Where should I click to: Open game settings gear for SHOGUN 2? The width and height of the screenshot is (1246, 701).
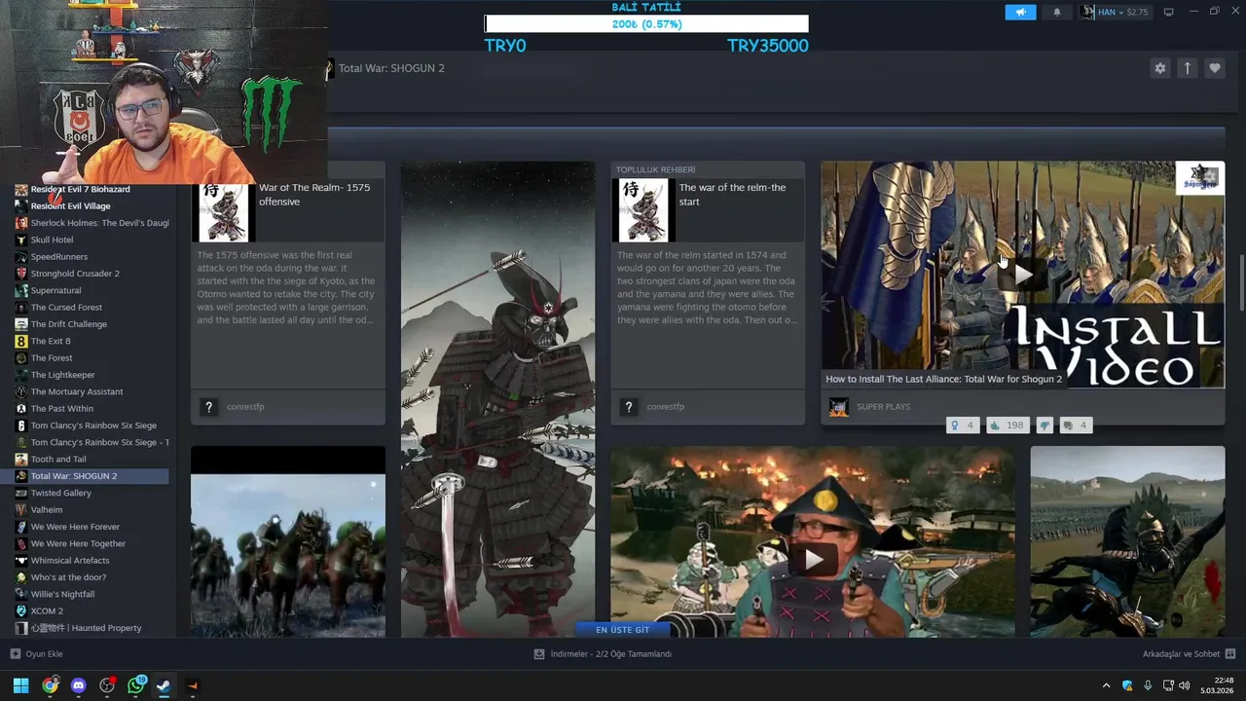click(x=1159, y=68)
